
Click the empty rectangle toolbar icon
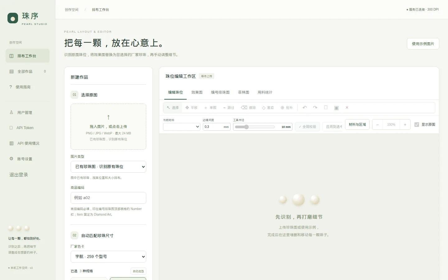click(326, 108)
